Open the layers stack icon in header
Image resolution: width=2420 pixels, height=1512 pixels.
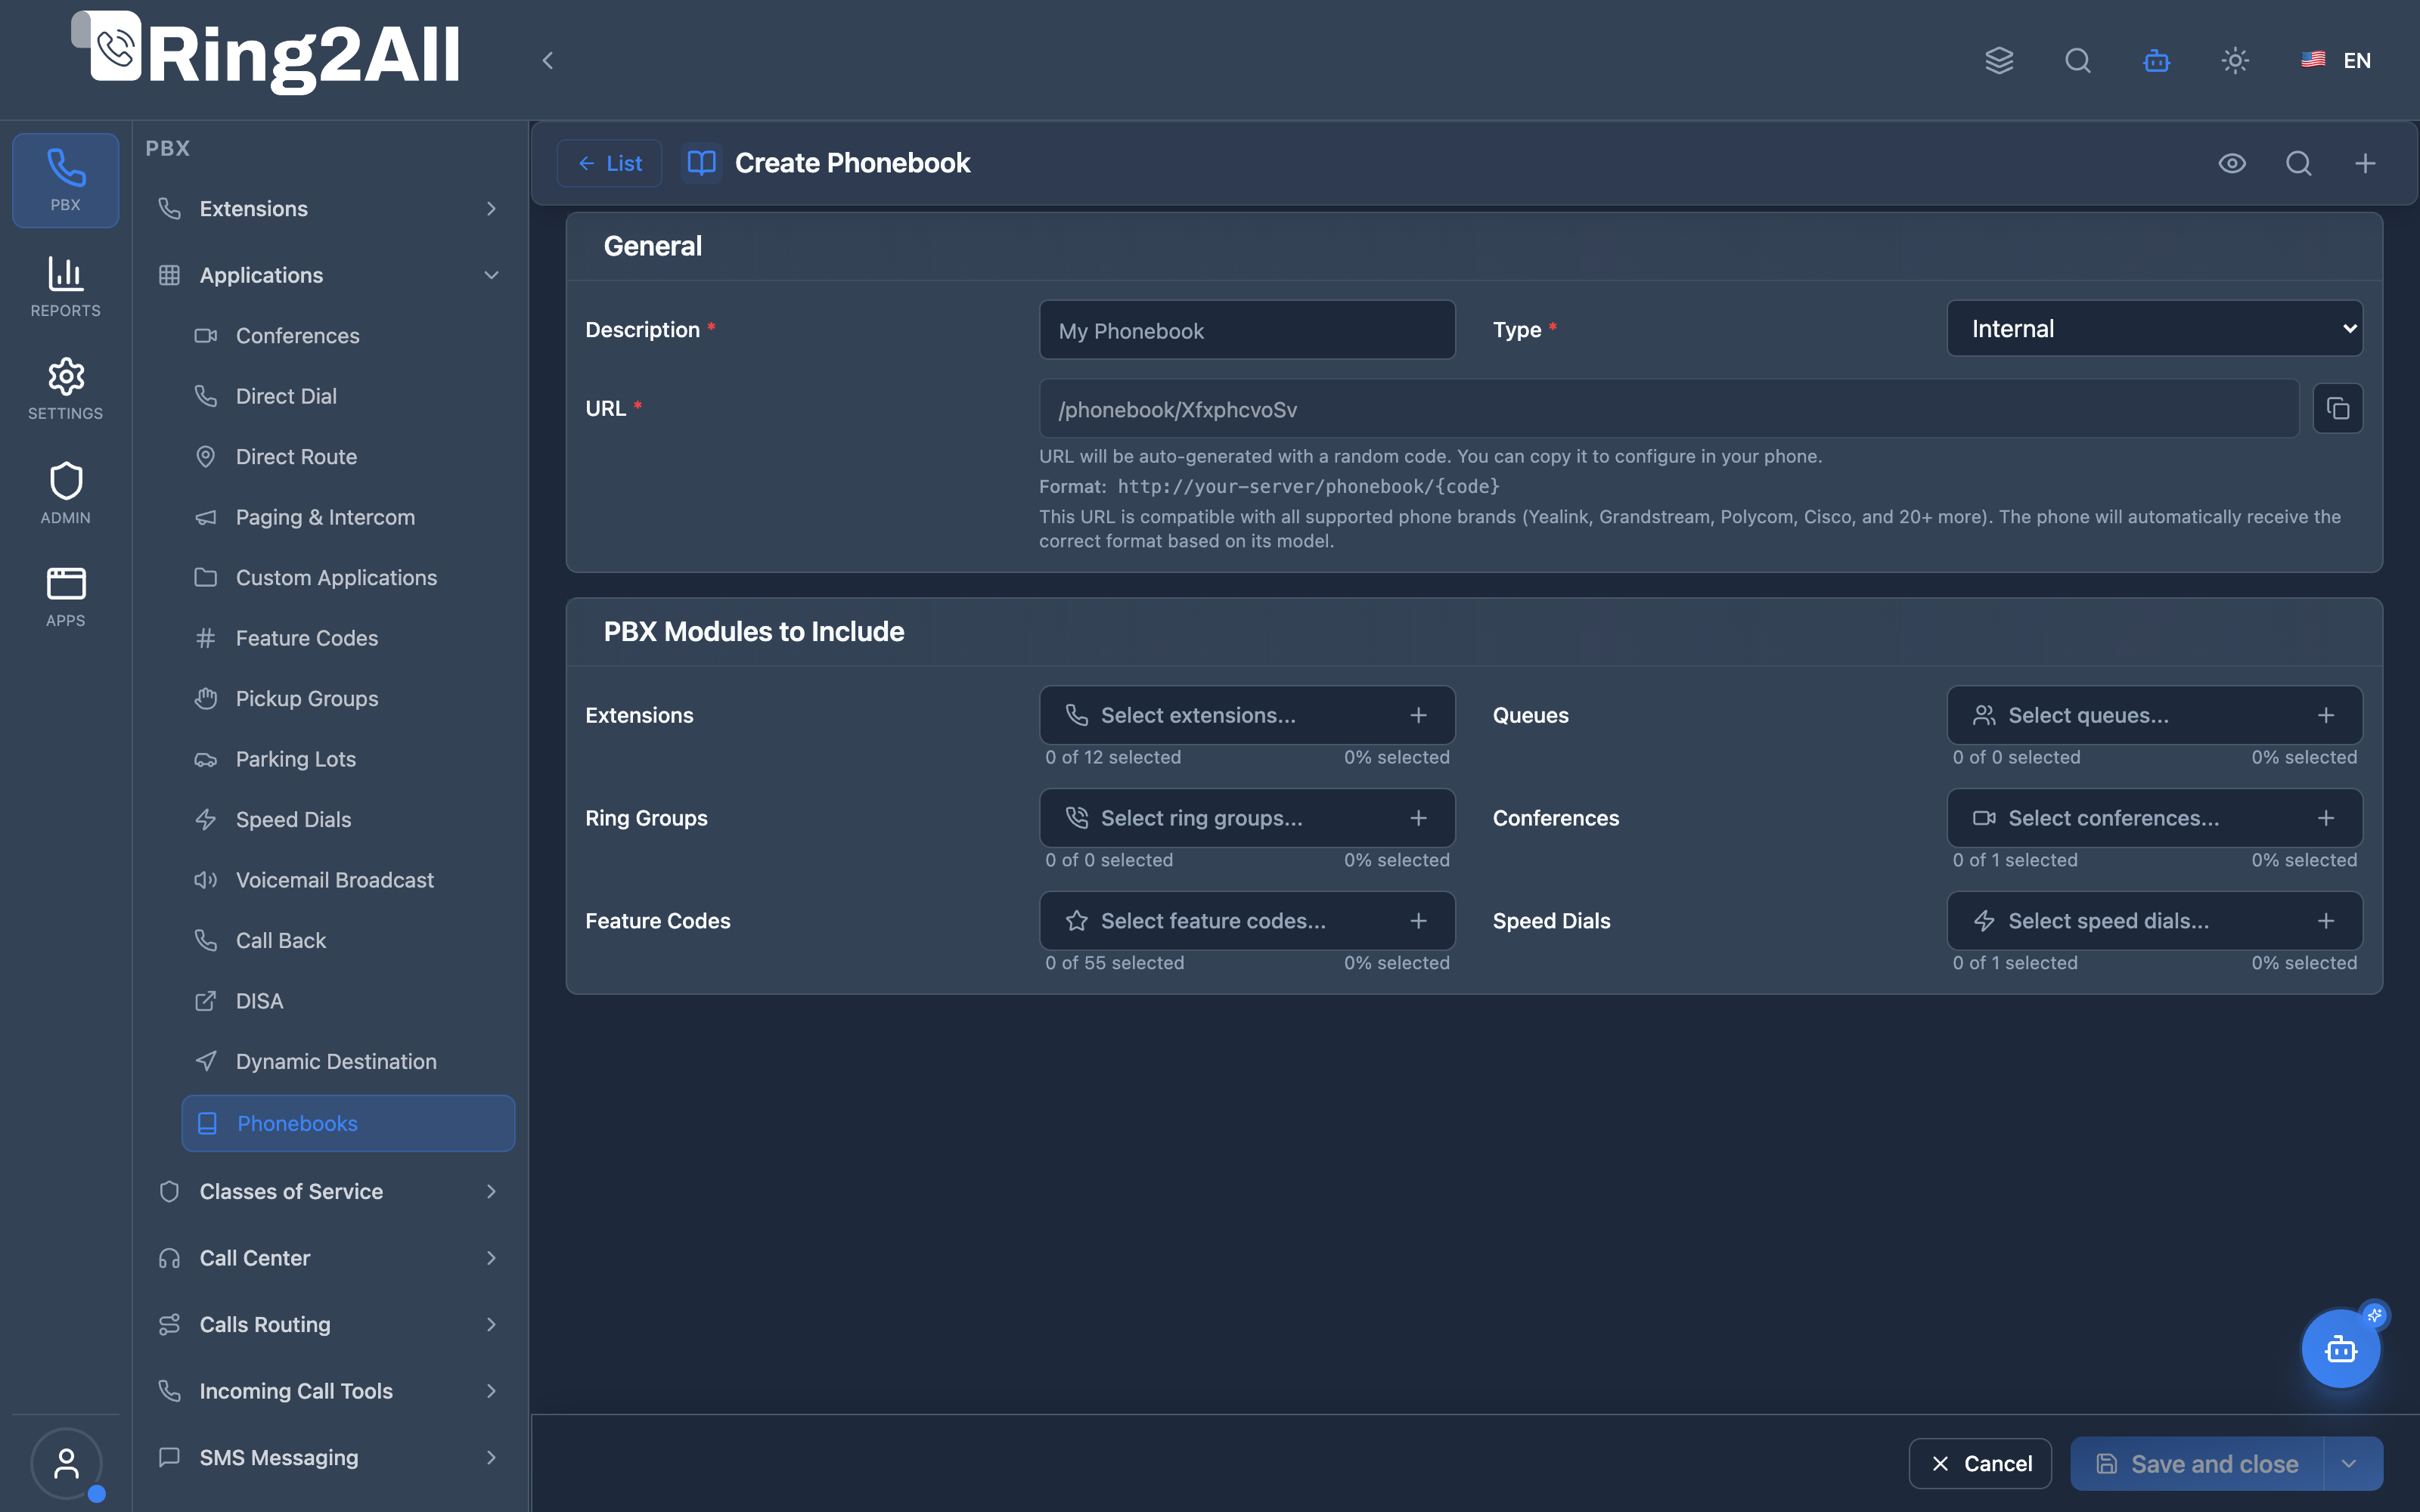click(x=1999, y=60)
